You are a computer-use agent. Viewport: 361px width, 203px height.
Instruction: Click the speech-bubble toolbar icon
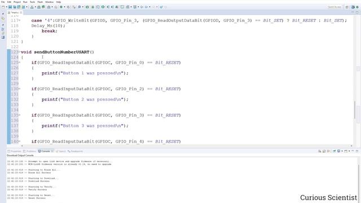click(79, 7)
